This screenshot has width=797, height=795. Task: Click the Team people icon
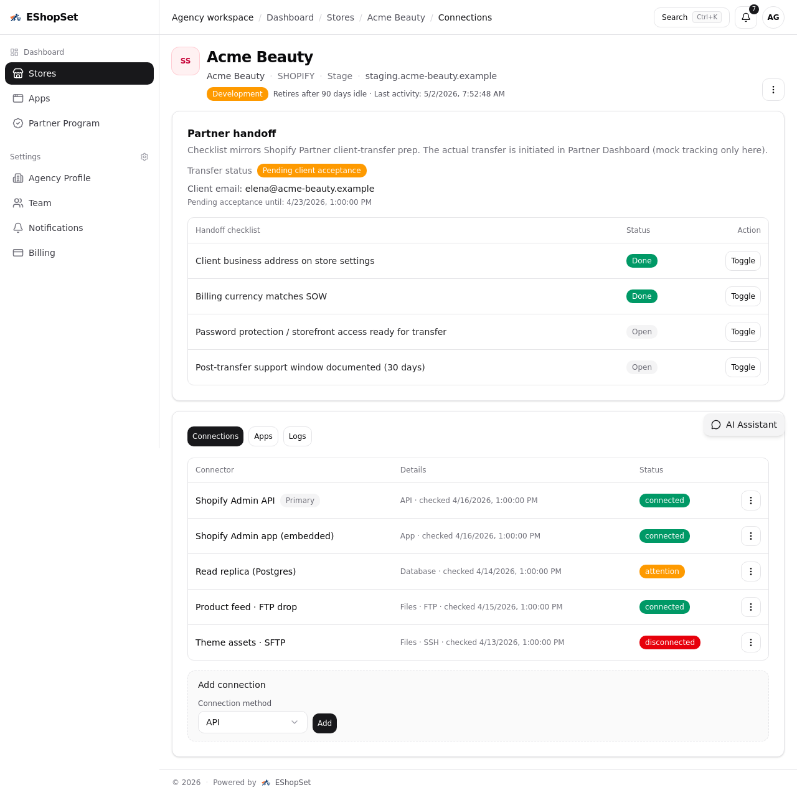[x=18, y=203]
